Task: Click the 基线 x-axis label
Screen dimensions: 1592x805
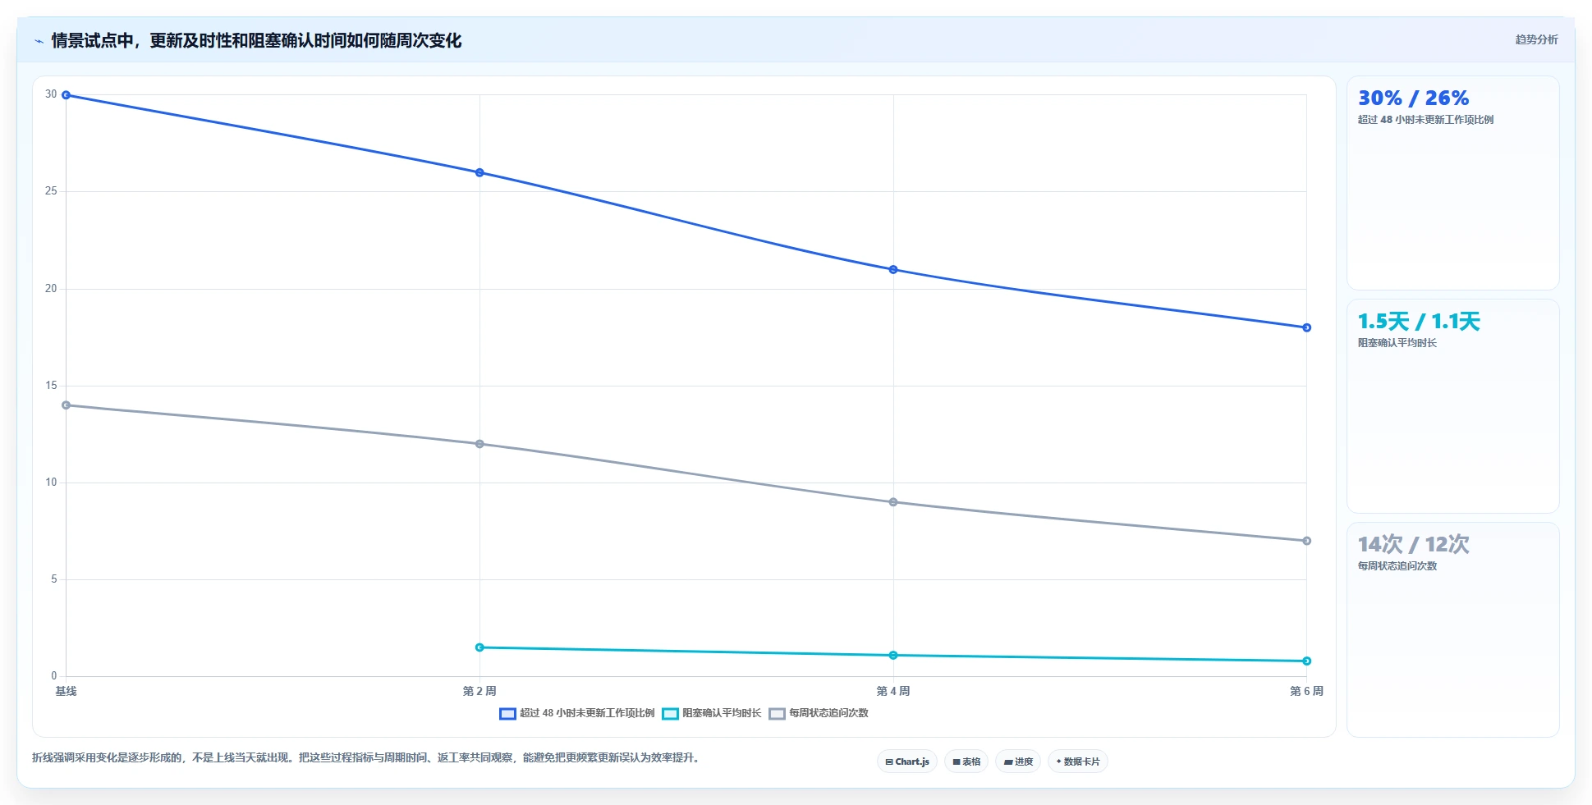Action: point(66,691)
